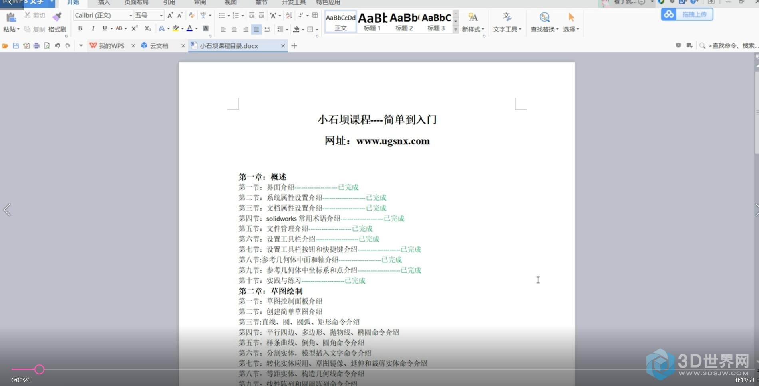Toggle italic formatting
Viewport: 759px width, 386px height.
(x=93, y=28)
